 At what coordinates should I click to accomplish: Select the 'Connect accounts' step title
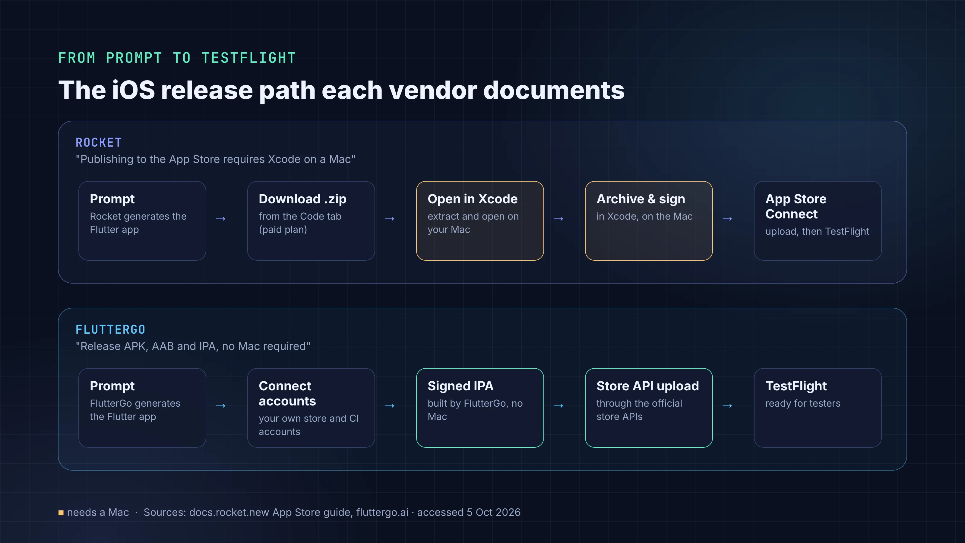click(287, 393)
